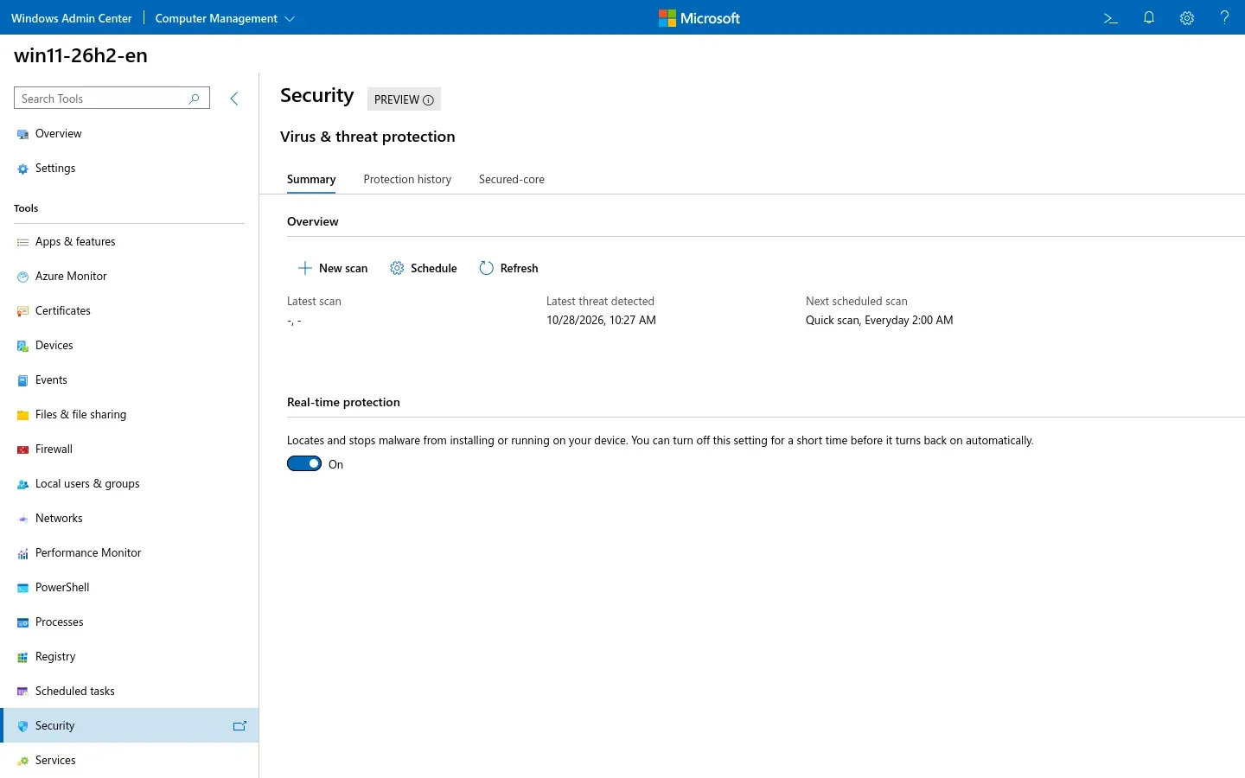Click the Virus & threat protection heading

pos(367,137)
